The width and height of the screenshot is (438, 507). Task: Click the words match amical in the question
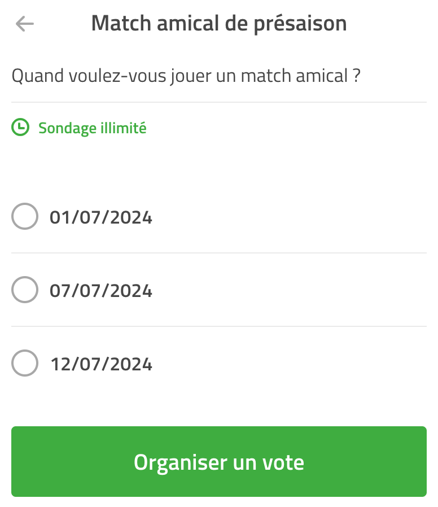coord(294,76)
